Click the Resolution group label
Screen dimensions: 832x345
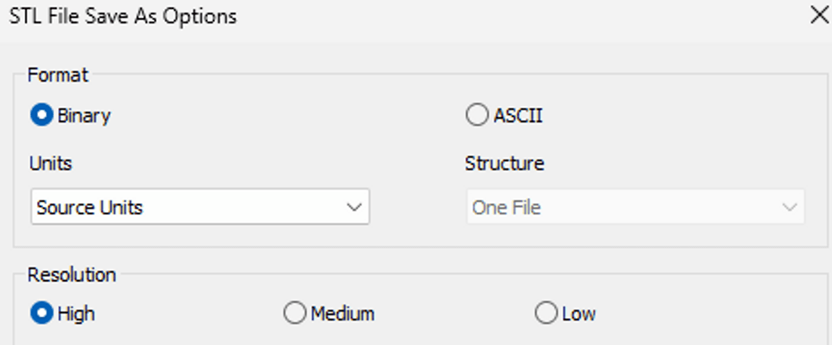coord(72,275)
